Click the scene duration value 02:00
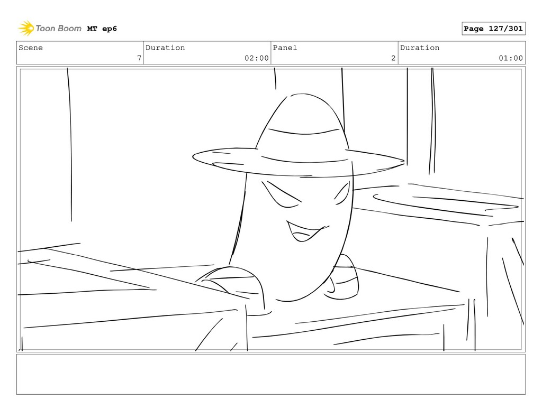The height and width of the screenshot is (419, 542). [x=257, y=58]
